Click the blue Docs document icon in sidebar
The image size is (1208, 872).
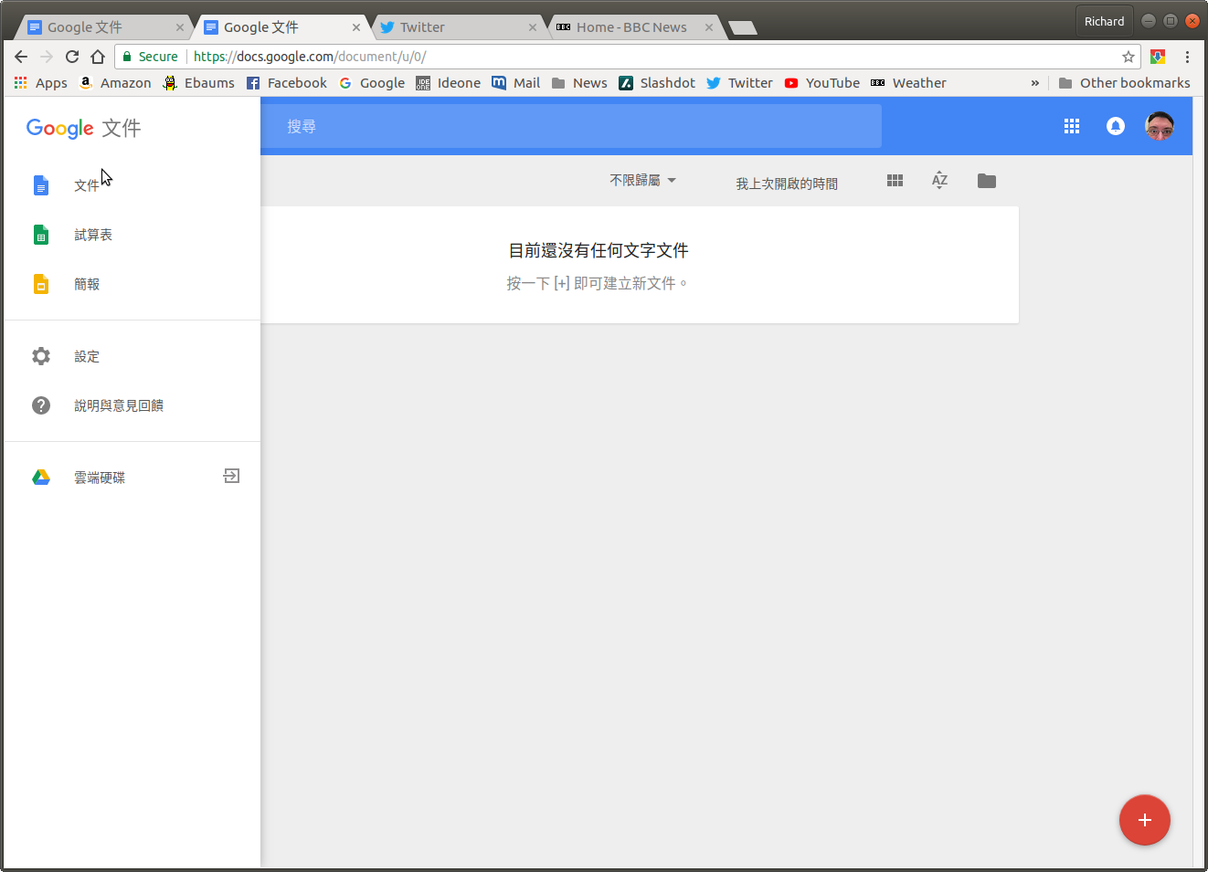pyautogui.click(x=41, y=185)
